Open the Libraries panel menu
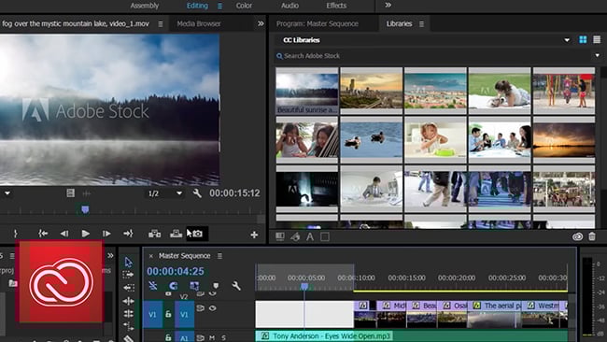 pyautogui.click(x=421, y=24)
